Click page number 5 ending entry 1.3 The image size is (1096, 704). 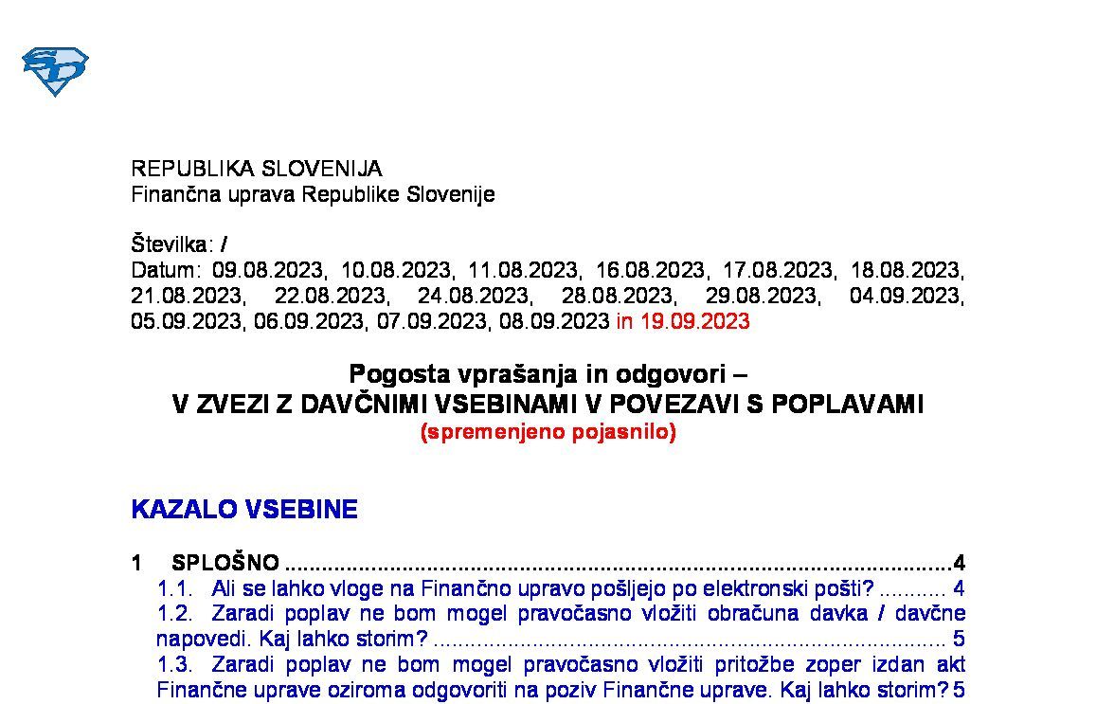959,688
